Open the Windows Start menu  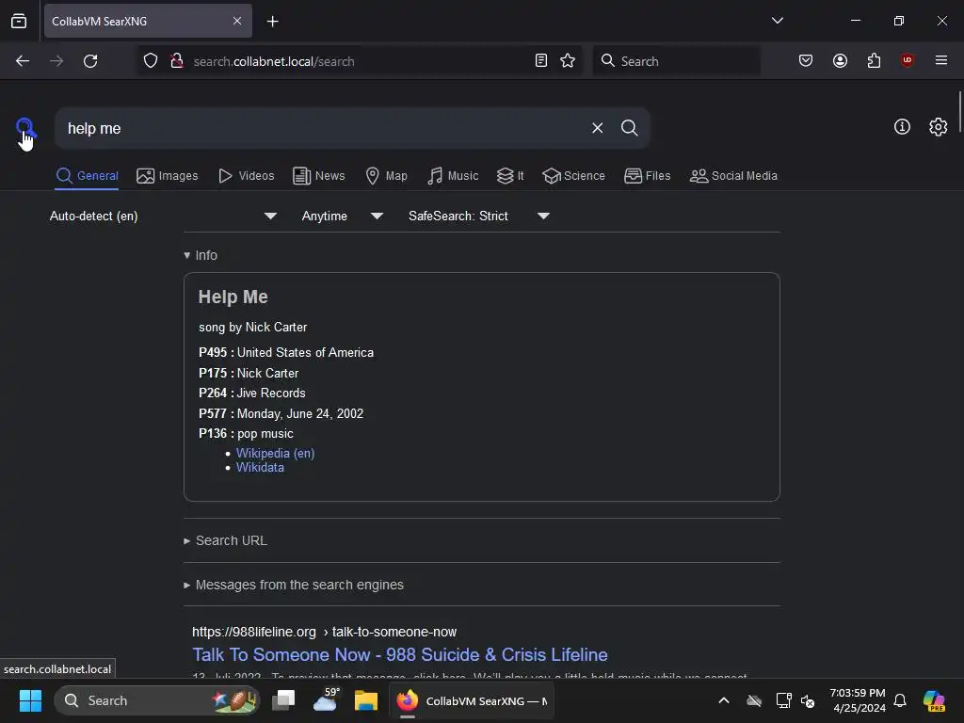tap(30, 700)
